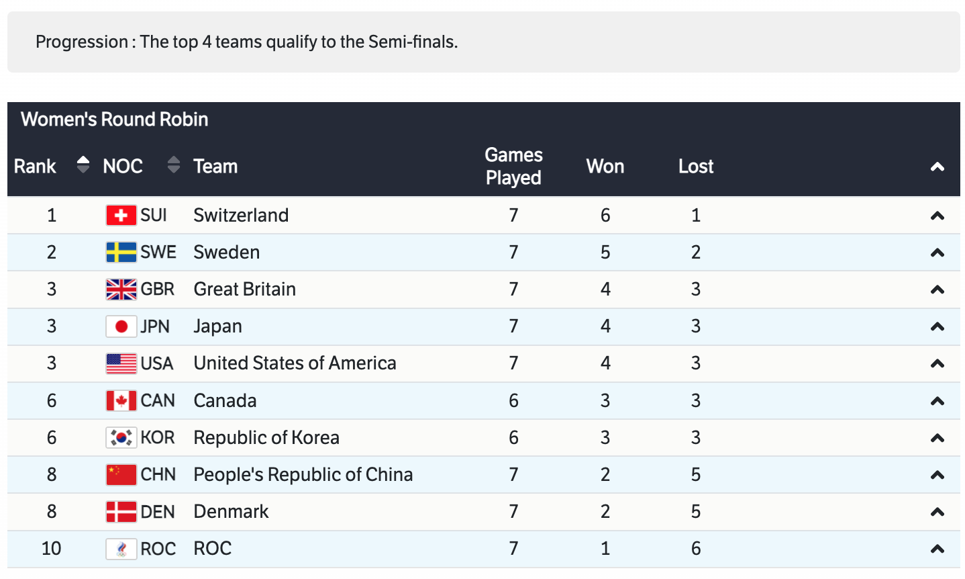
Task: Click the Switzerland flag icon
Action: click(x=121, y=216)
